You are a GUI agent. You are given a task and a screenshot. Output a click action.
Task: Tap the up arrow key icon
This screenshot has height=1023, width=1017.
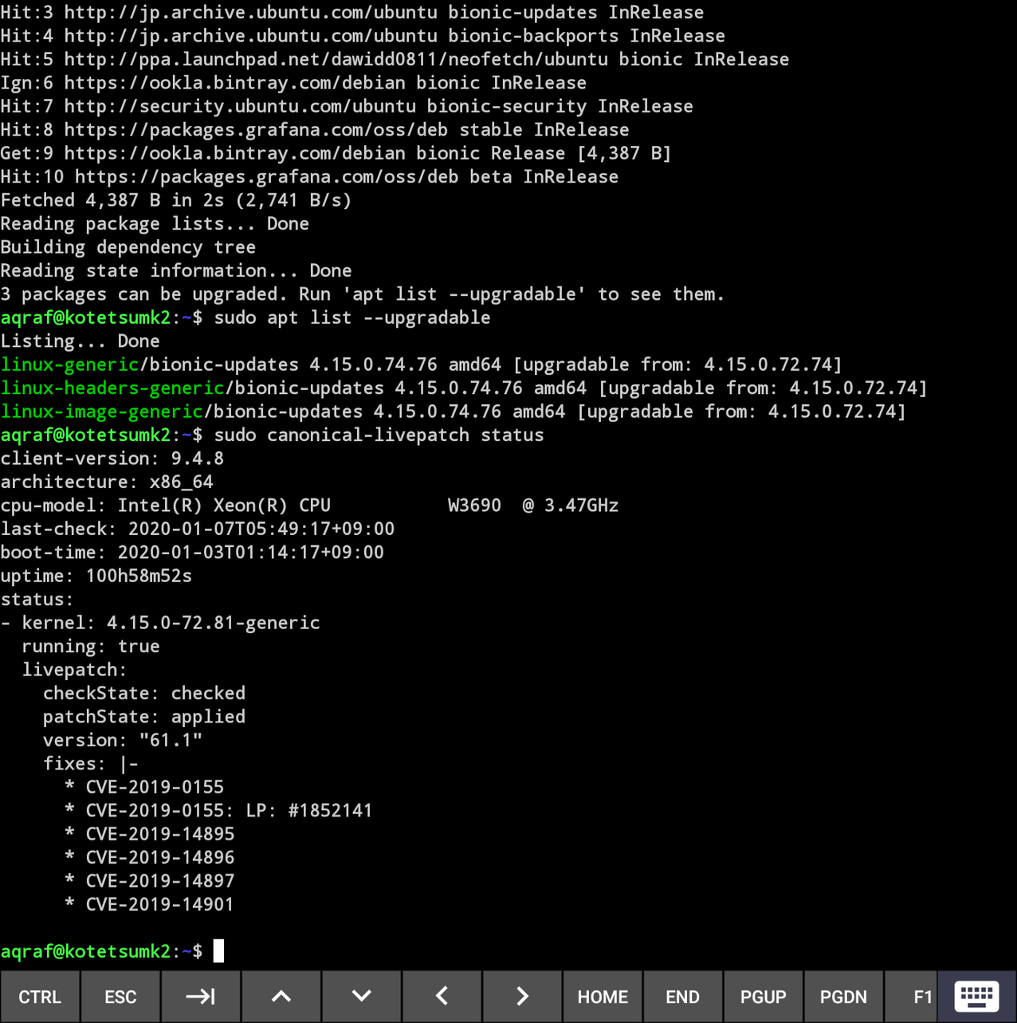pos(281,997)
